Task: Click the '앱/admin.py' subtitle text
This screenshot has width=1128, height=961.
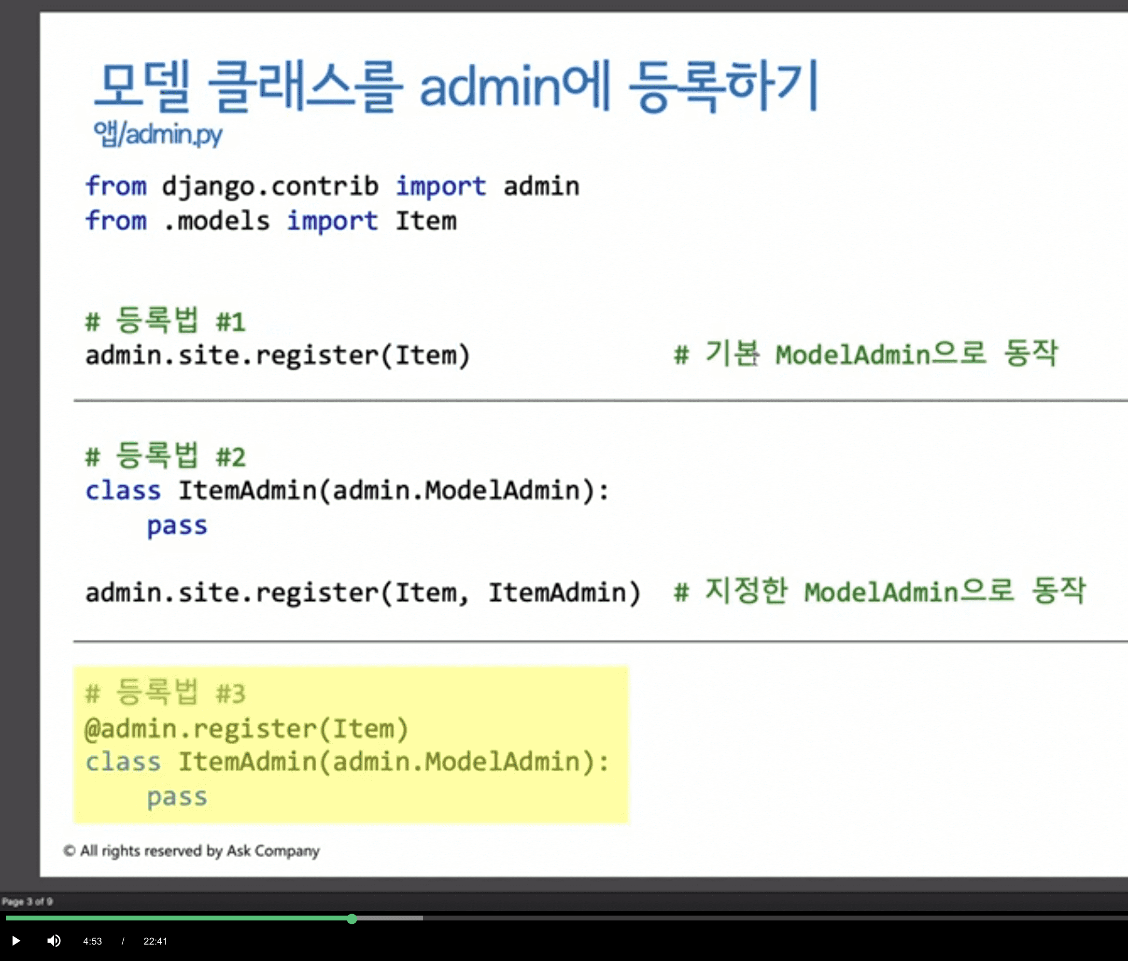Action: point(157,134)
